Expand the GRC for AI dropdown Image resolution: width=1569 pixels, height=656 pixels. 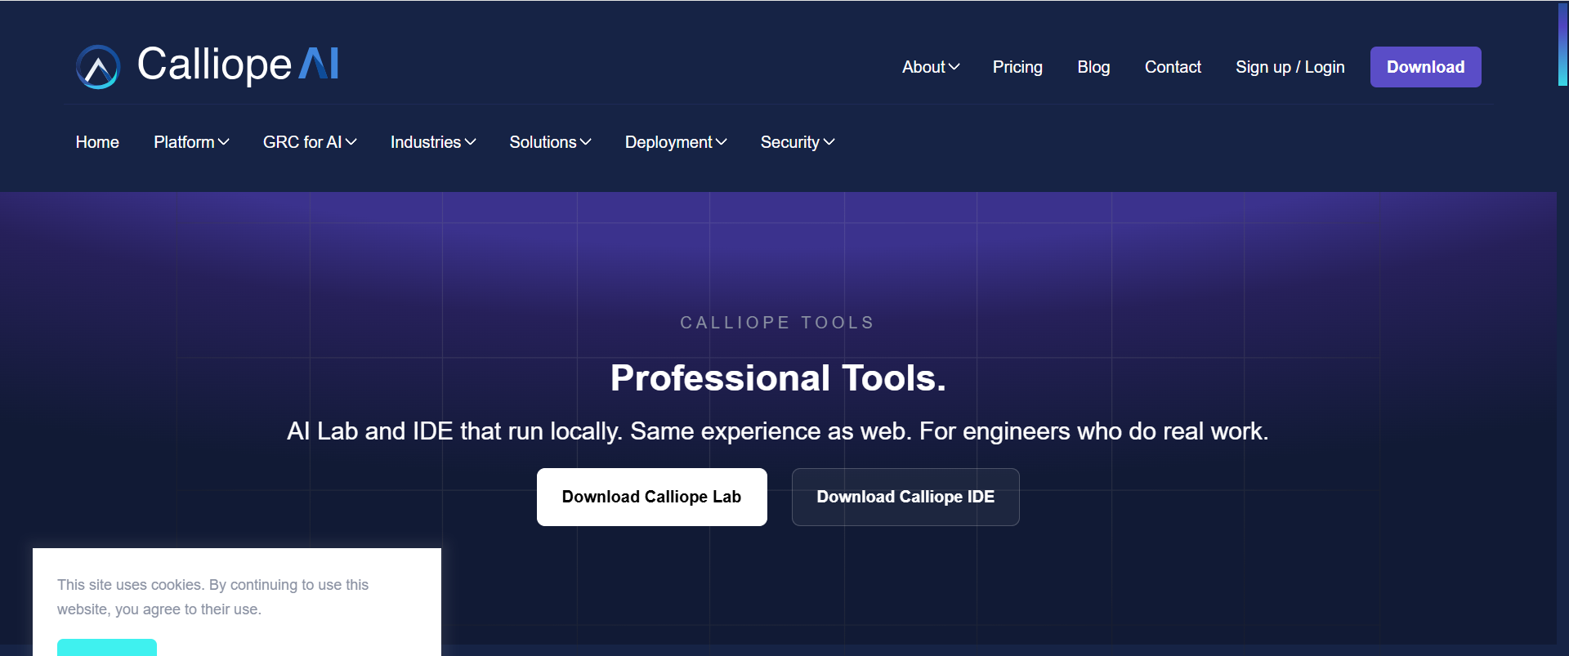[x=310, y=142]
